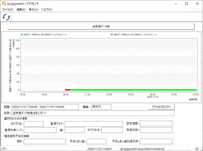Click the 監視対象ノード field
This screenshot has width=203, height=151.
coord(40,130)
